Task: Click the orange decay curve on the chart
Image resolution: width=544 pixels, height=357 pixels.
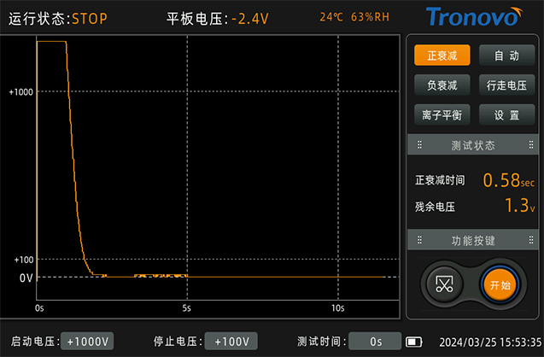Action: (x=73, y=160)
